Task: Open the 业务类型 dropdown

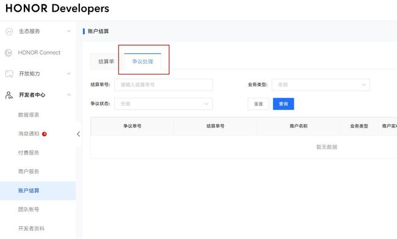Action: pos(321,84)
